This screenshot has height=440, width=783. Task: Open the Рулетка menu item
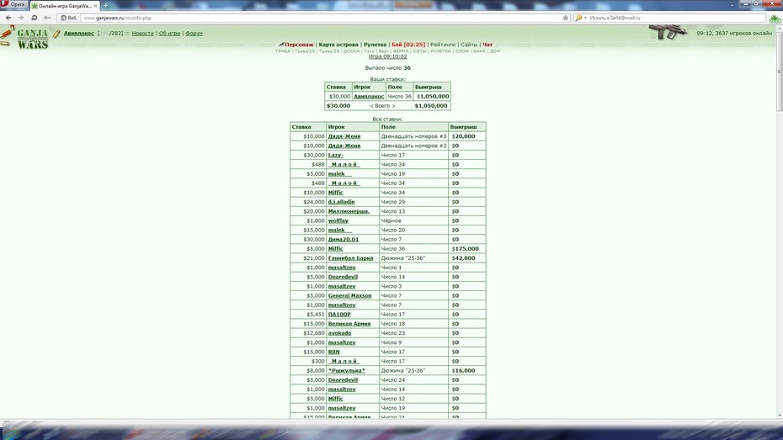click(375, 45)
